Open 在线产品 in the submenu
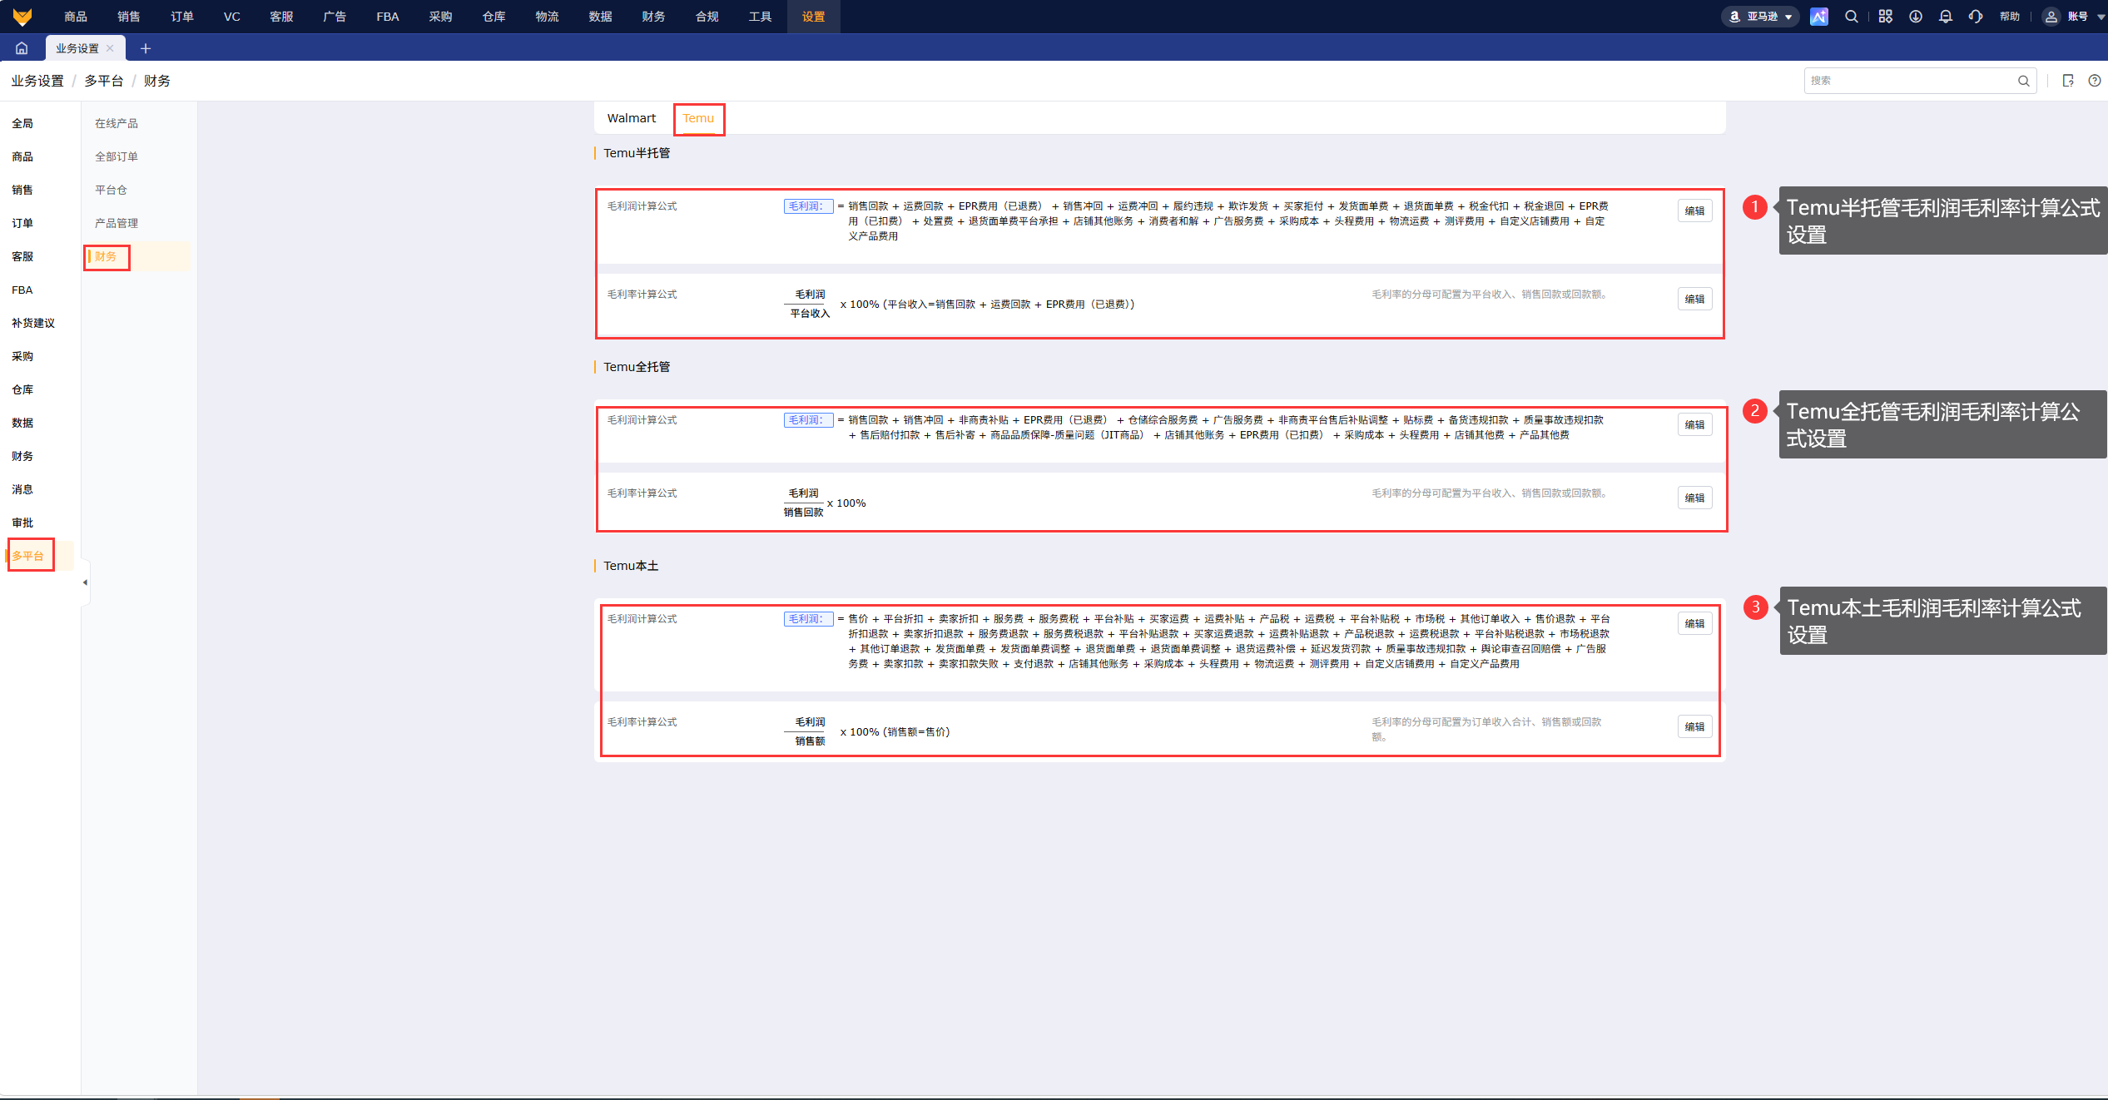 point(117,123)
